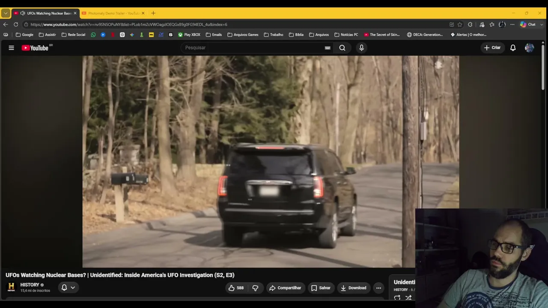Expand the tab actions dropdown
Viewport: 548px width, 308px height.
click(6, 13)
